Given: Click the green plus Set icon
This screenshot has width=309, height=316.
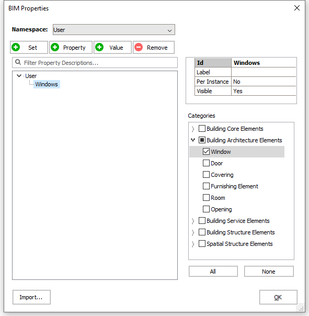Looking at the screenshot, I should tap(16, 48).
